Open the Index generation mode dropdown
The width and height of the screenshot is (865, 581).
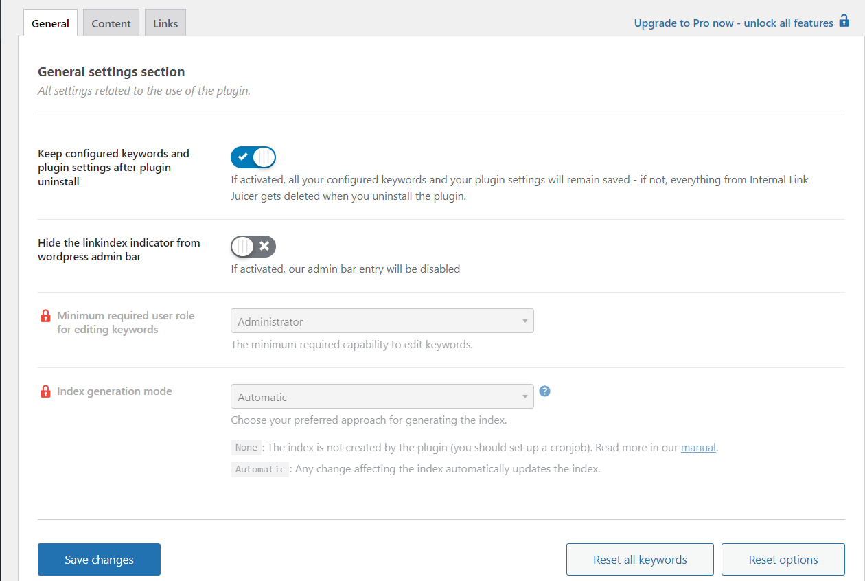click(382, 396)
